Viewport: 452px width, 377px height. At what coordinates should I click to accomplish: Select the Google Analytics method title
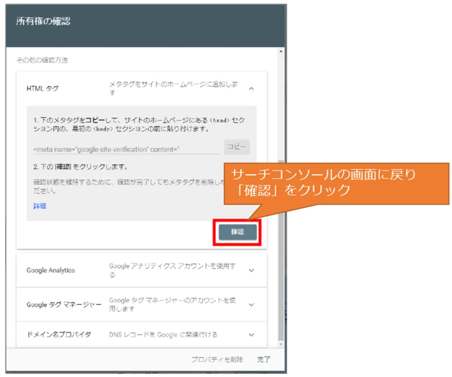(51, 270)
